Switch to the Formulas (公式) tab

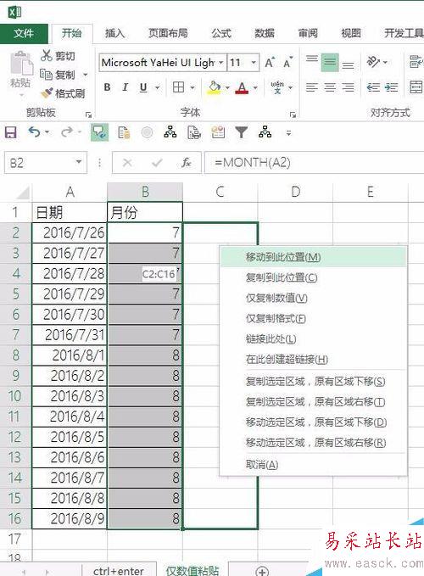pyautogui.click(x=221, y=33)
